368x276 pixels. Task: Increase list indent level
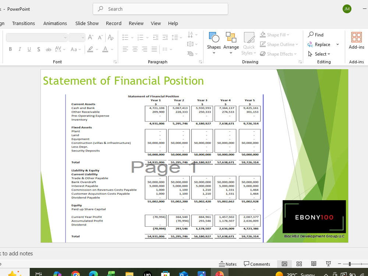click(x=165, y=37)
